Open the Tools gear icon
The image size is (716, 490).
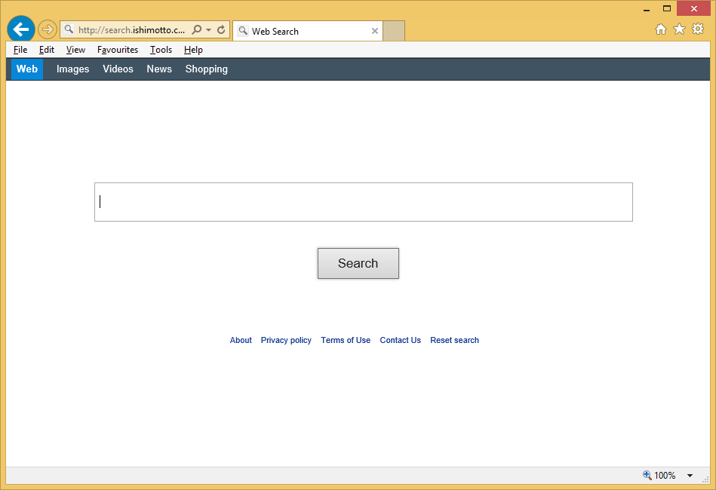(x=698, y=29)
